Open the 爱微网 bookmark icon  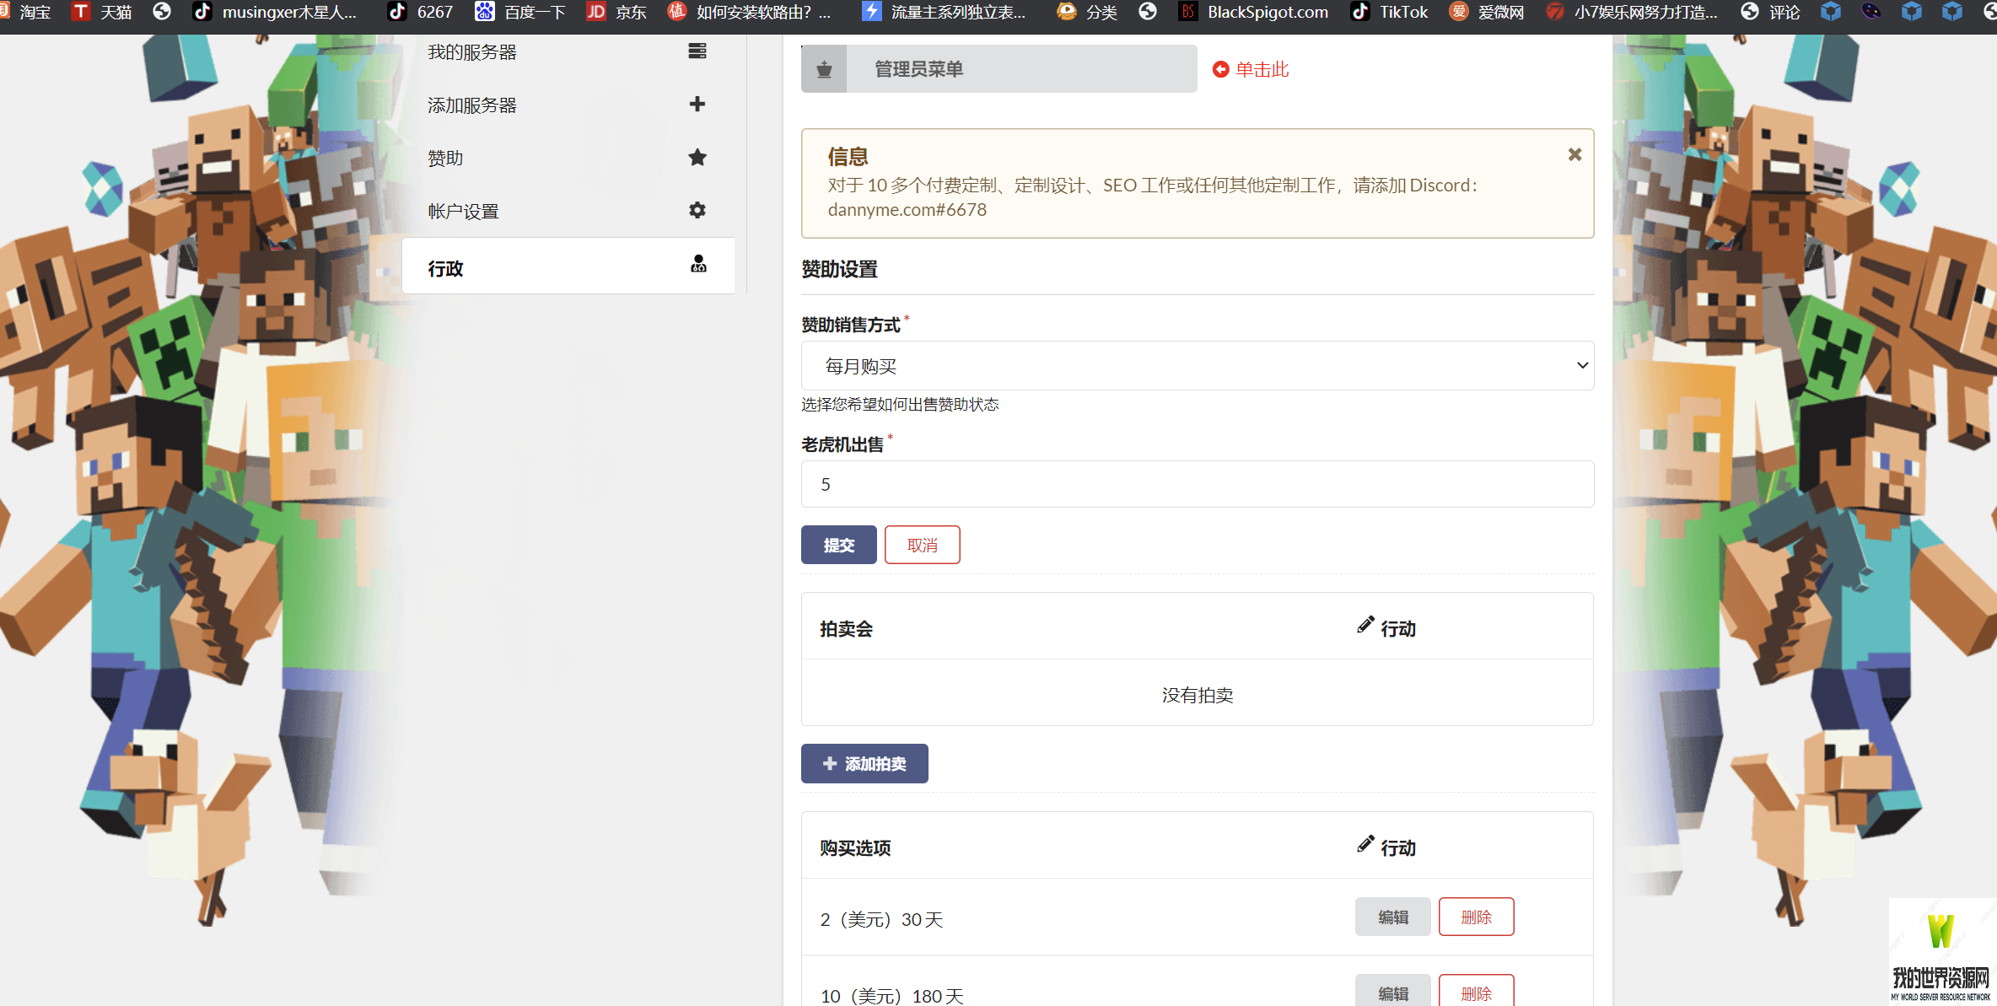click(1458, 12)
